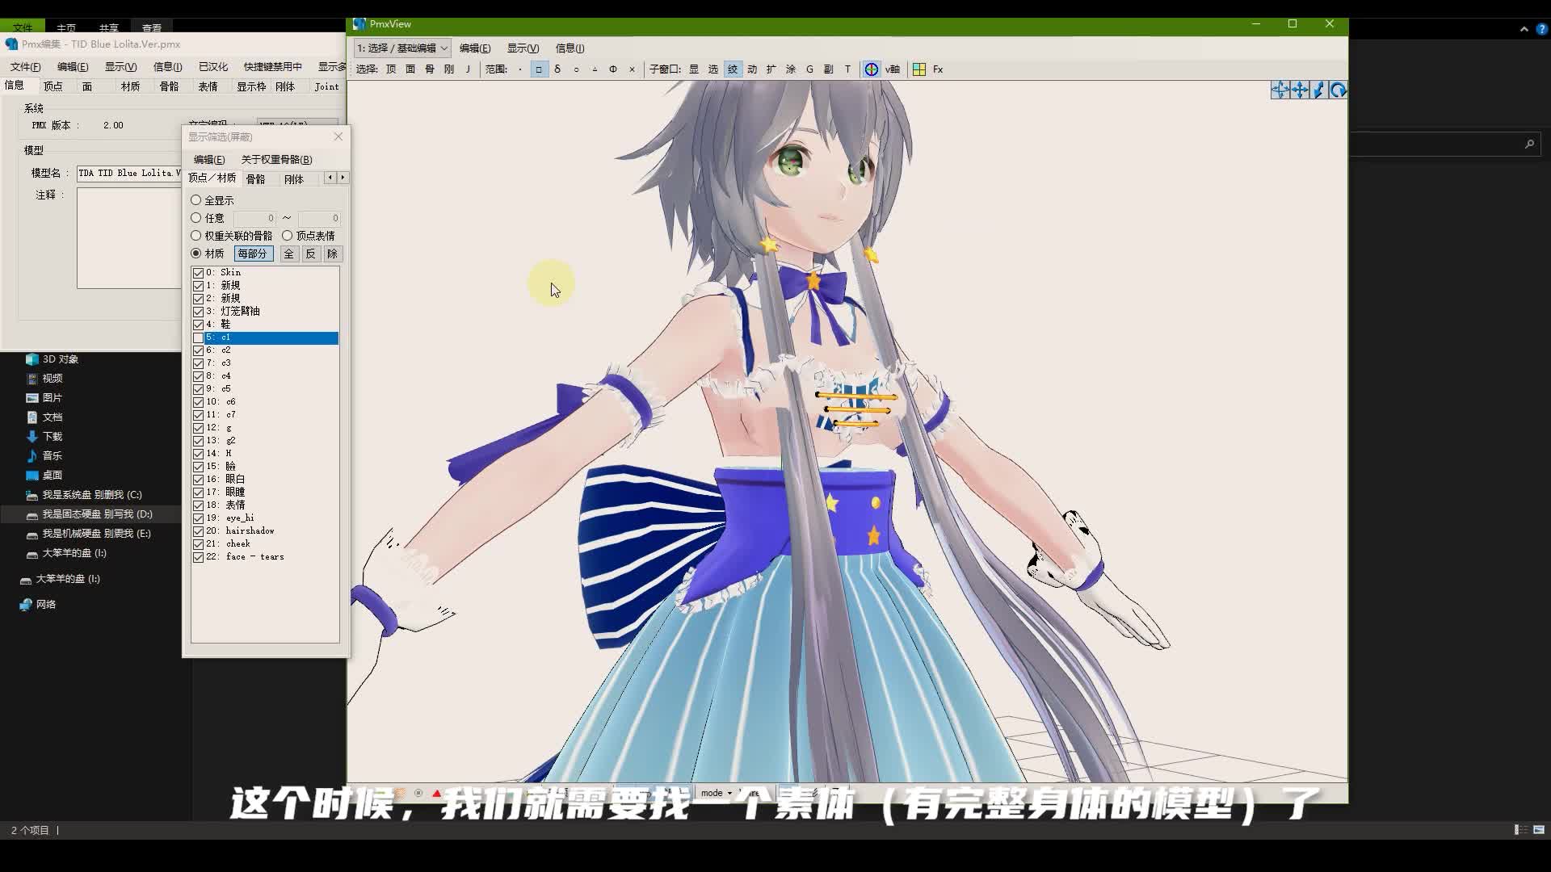This screenshot has height=872, width=1551.
Task: Open 显示(V) menu in PmxView
Action: (523, 48)
